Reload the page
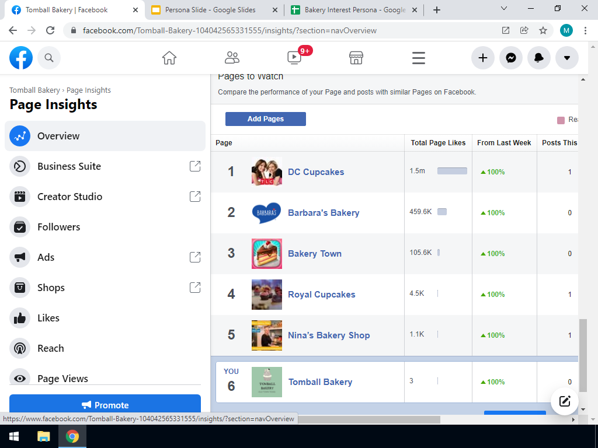 50,30
